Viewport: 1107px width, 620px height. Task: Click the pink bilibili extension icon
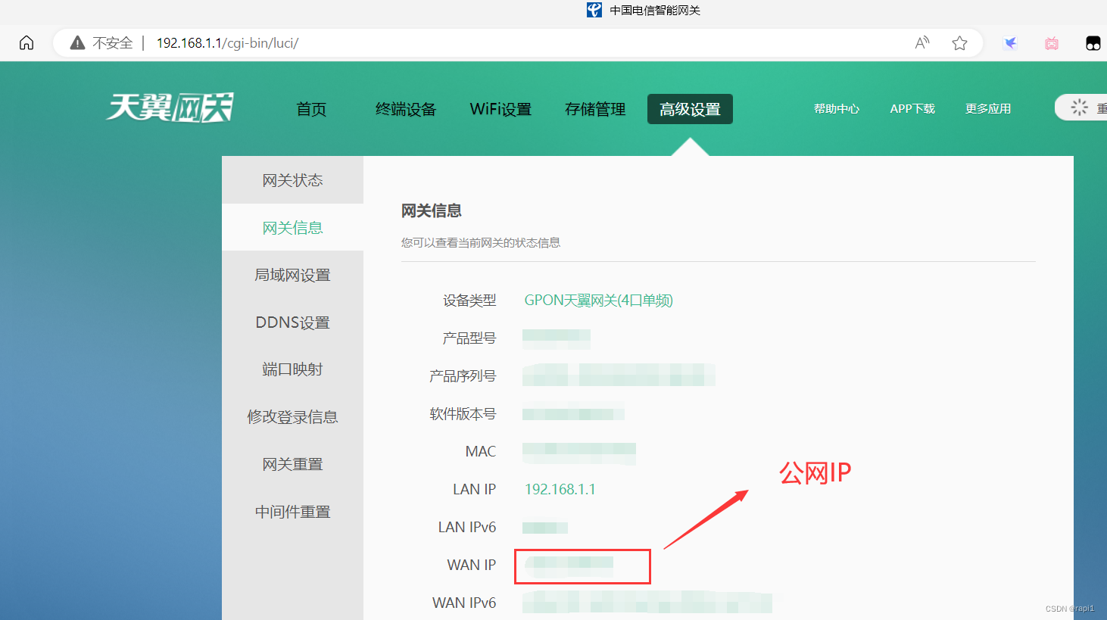[1052, 43]
